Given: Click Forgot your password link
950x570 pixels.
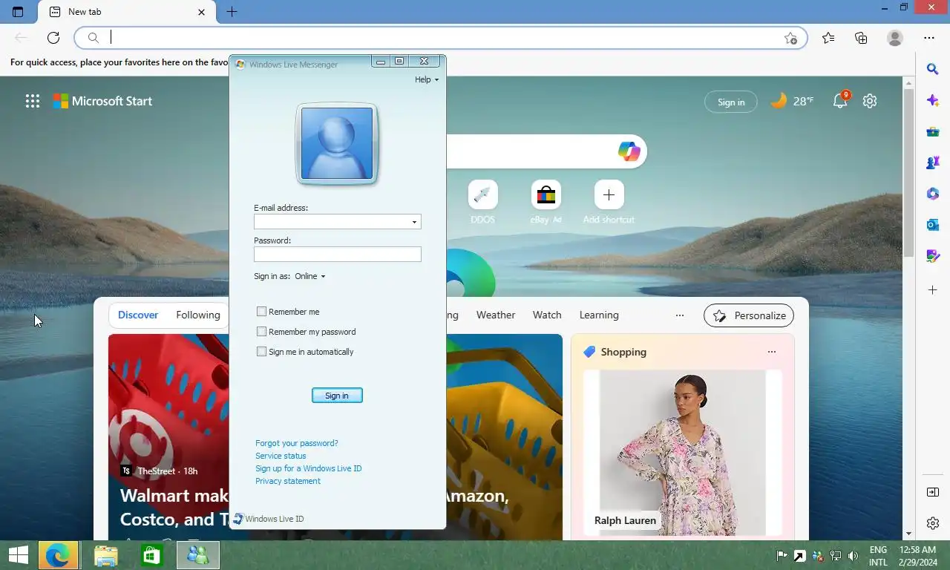Looking at the screenshot, I should 297,443.
